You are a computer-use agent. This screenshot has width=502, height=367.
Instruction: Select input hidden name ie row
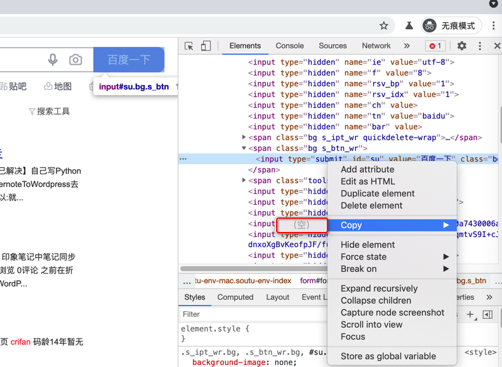(x=351, y=62)
